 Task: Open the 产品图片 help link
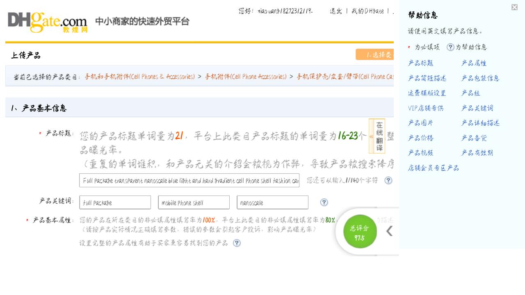pos(420,123)
